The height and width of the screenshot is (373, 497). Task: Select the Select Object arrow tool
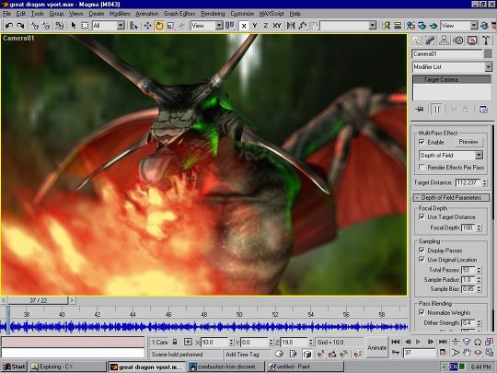[x=74, y=26]
